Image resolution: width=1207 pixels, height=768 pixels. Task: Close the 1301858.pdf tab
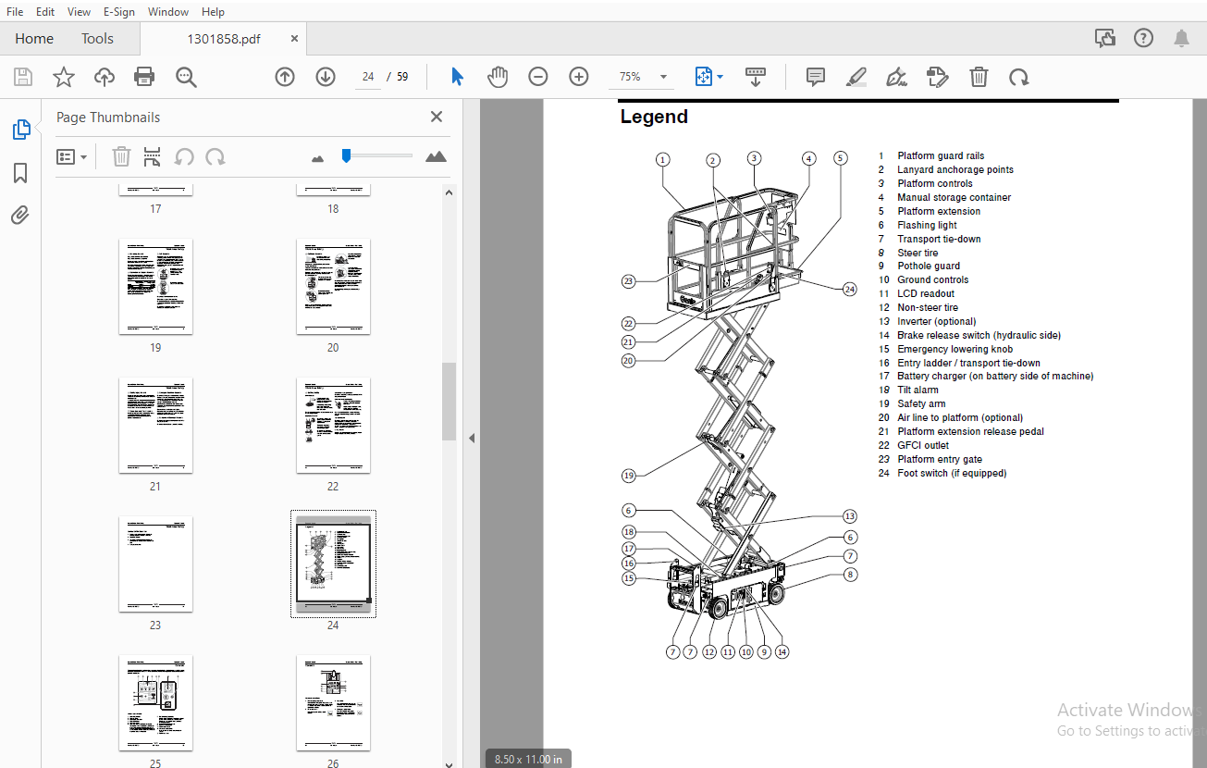tap(294, 39)
